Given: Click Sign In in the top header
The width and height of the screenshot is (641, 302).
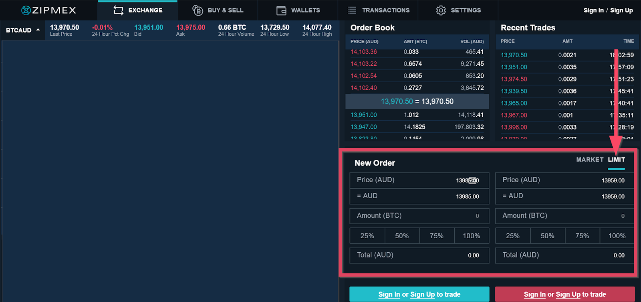Looking at the screenshot, I should coord(593,10).
